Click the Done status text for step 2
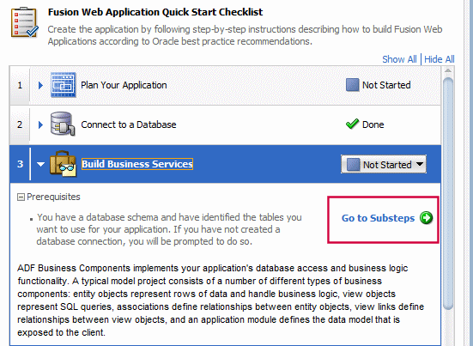This screenshot has height=346, width=473. 373,124
